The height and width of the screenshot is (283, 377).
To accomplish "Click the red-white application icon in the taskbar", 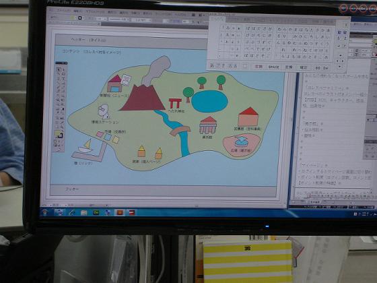I will 131,212.
